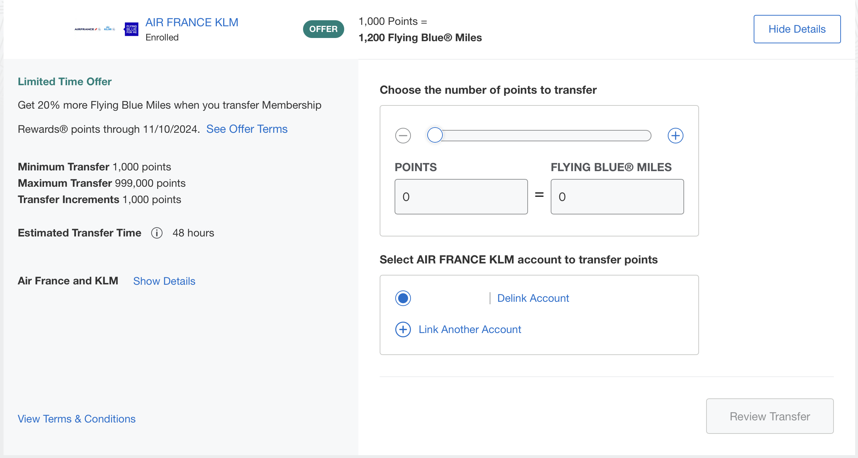Screen dimensions: 858x458
Task: Click the Flying Blue program logo
Action: (x=131, y=29)
